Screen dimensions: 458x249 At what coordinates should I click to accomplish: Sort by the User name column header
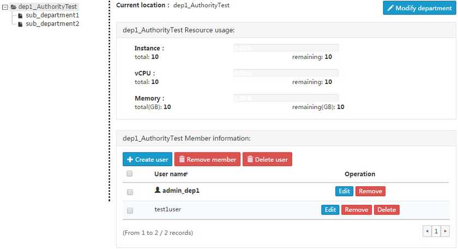pyautogui.click(x=171, y=174)
